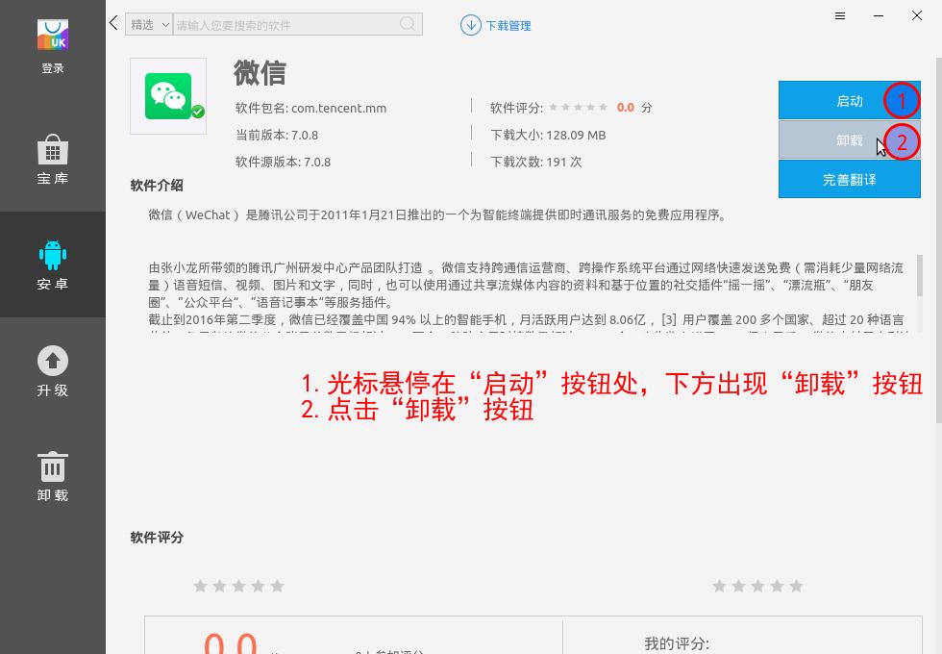This screenshot has height=654, width=942.
Task: Focus the software search input field
Action: [x=285, y=25]
